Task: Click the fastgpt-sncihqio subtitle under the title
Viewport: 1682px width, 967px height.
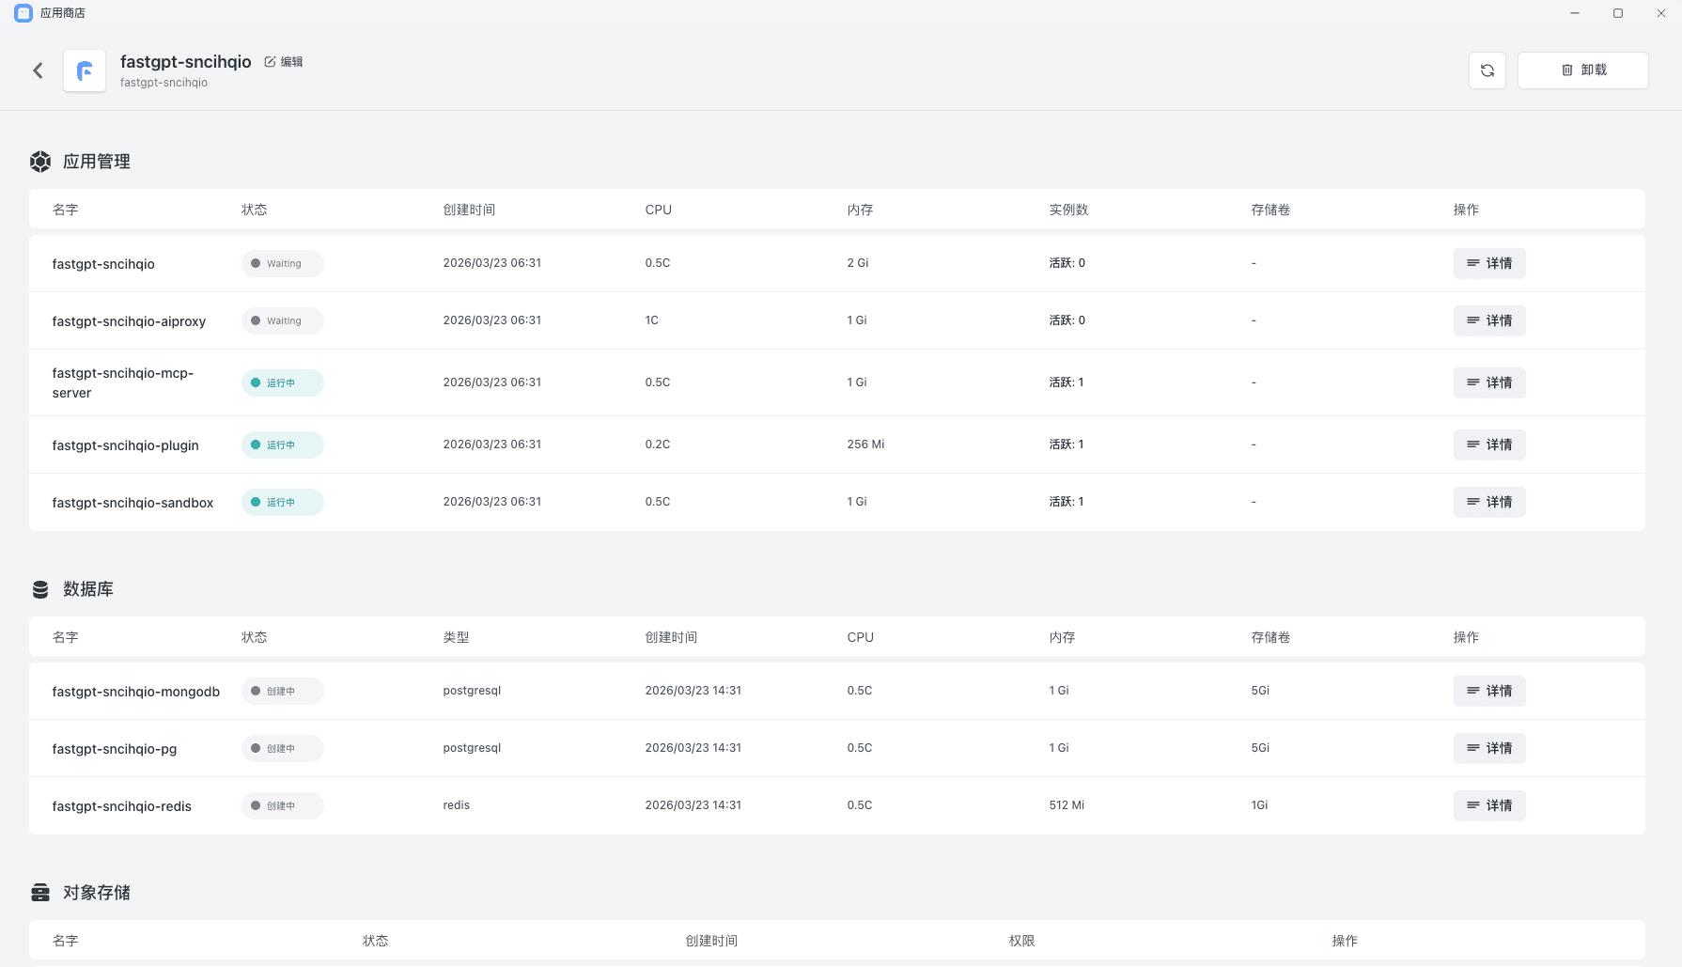Action: (164, 83)
